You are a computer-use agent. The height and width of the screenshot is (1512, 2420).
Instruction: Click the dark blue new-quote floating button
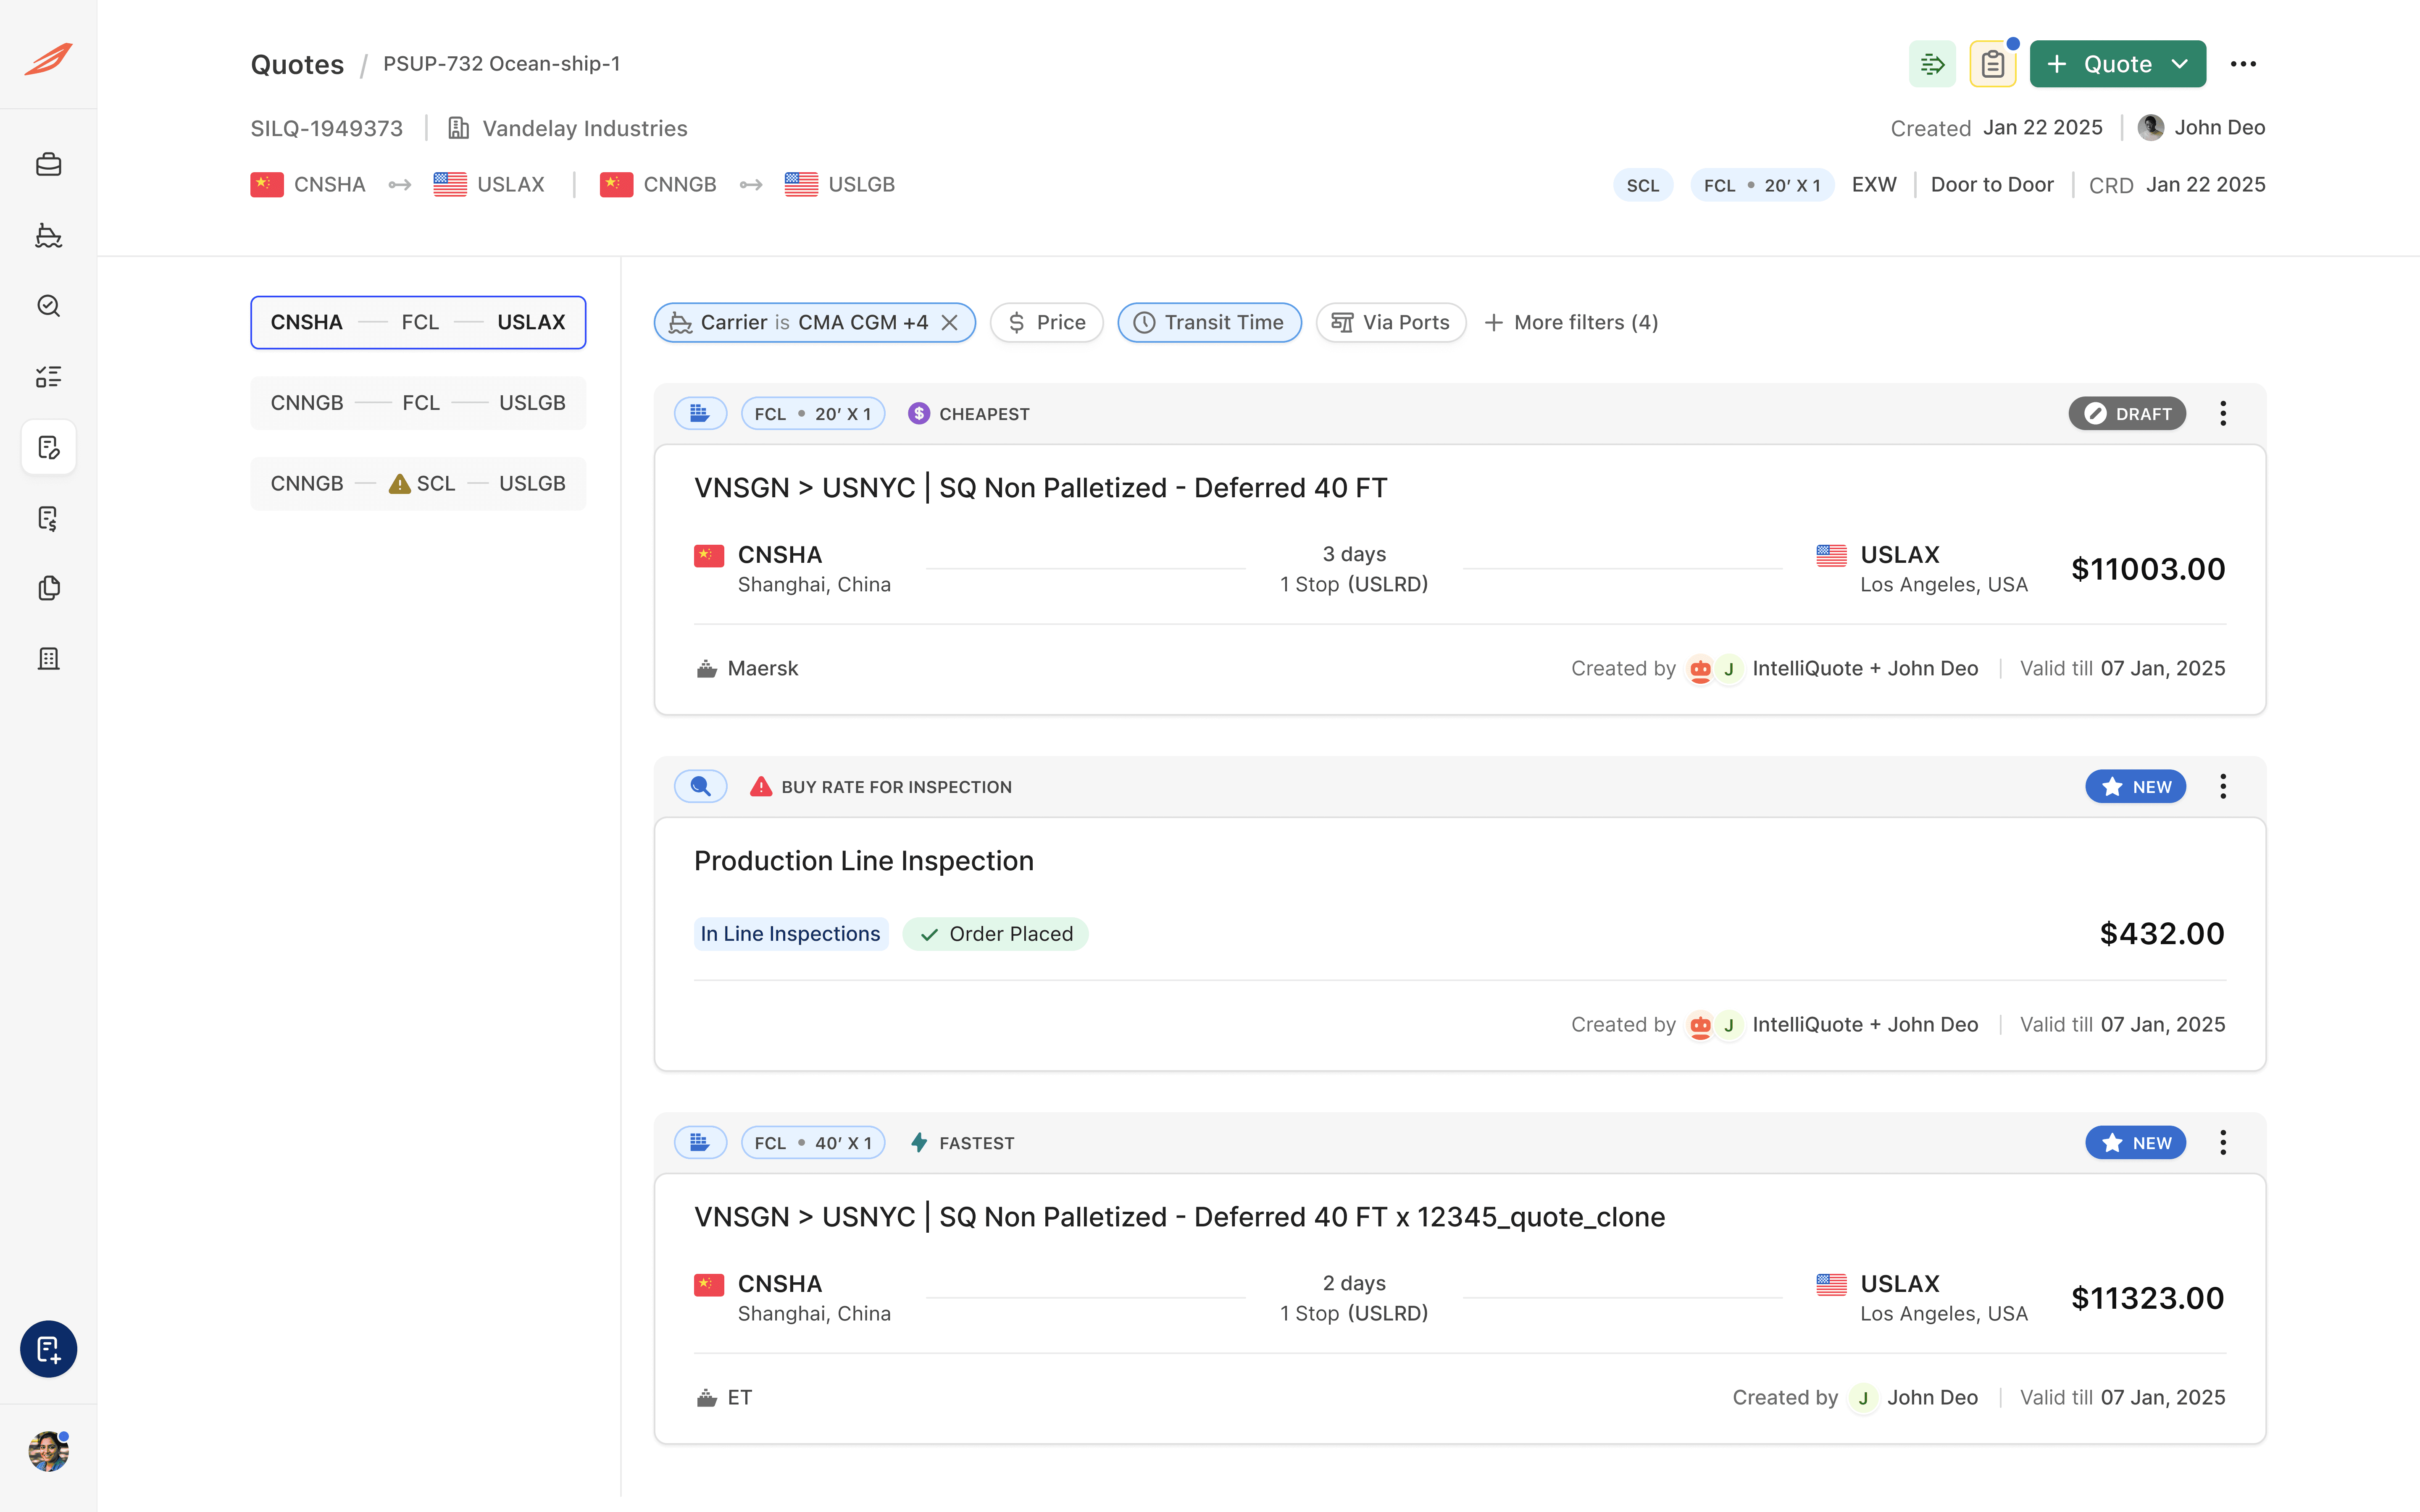(x=48, y=1349)
